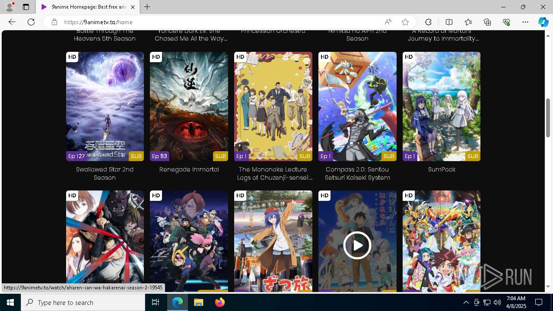Viewport: 553px width, 311px height.
Task: Click Ep 127 badge on Swallowed Star
Action: 76,156
